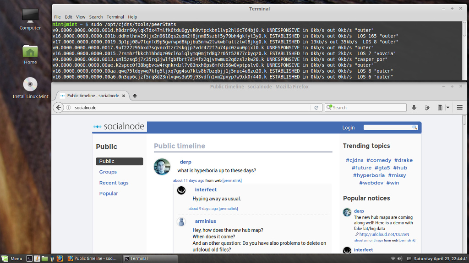This screenshot has height=263, width=469.
Task: Launch the text editor panel launcher
Action: [x=37, y=258]
